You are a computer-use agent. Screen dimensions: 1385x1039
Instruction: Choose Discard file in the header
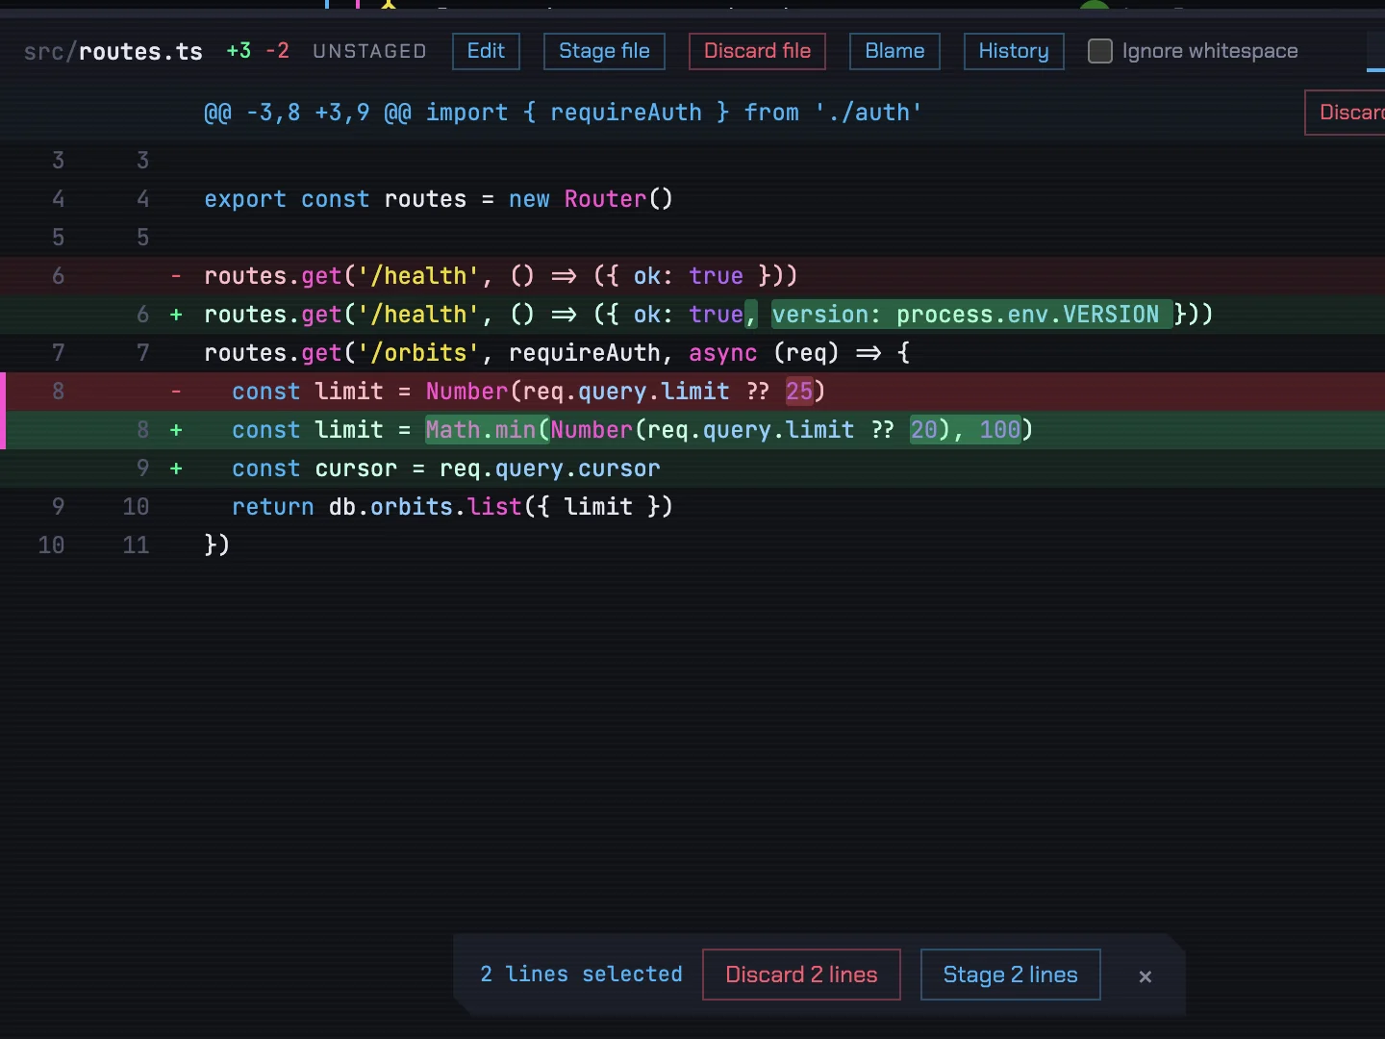pos(757,51)
